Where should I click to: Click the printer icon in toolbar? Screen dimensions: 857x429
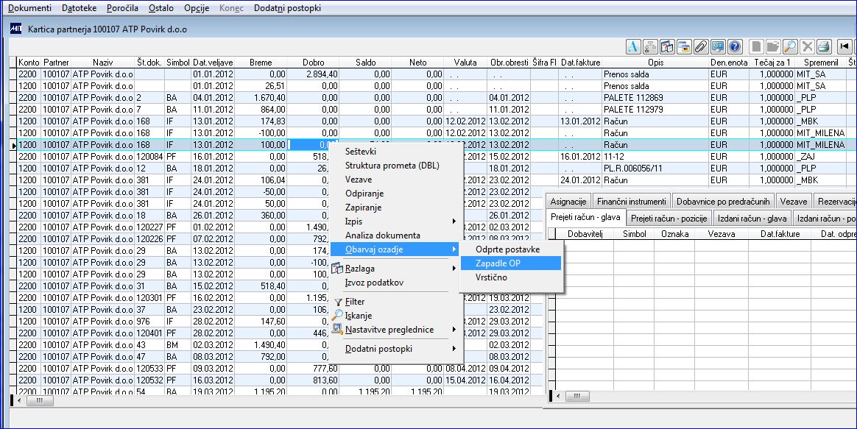tap(824, 46)
